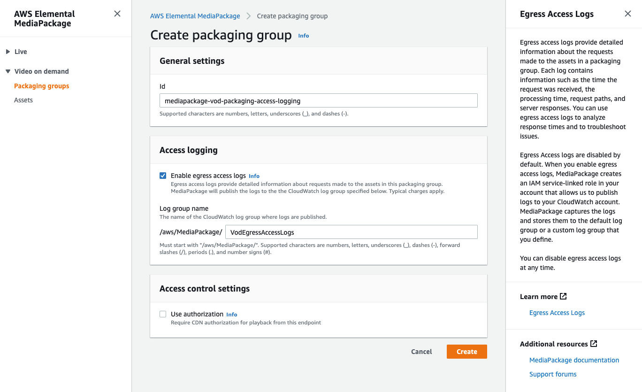Click the Id input field
Image resolution: width=642 pixels, height=392 pixels.
coord(319,100)
